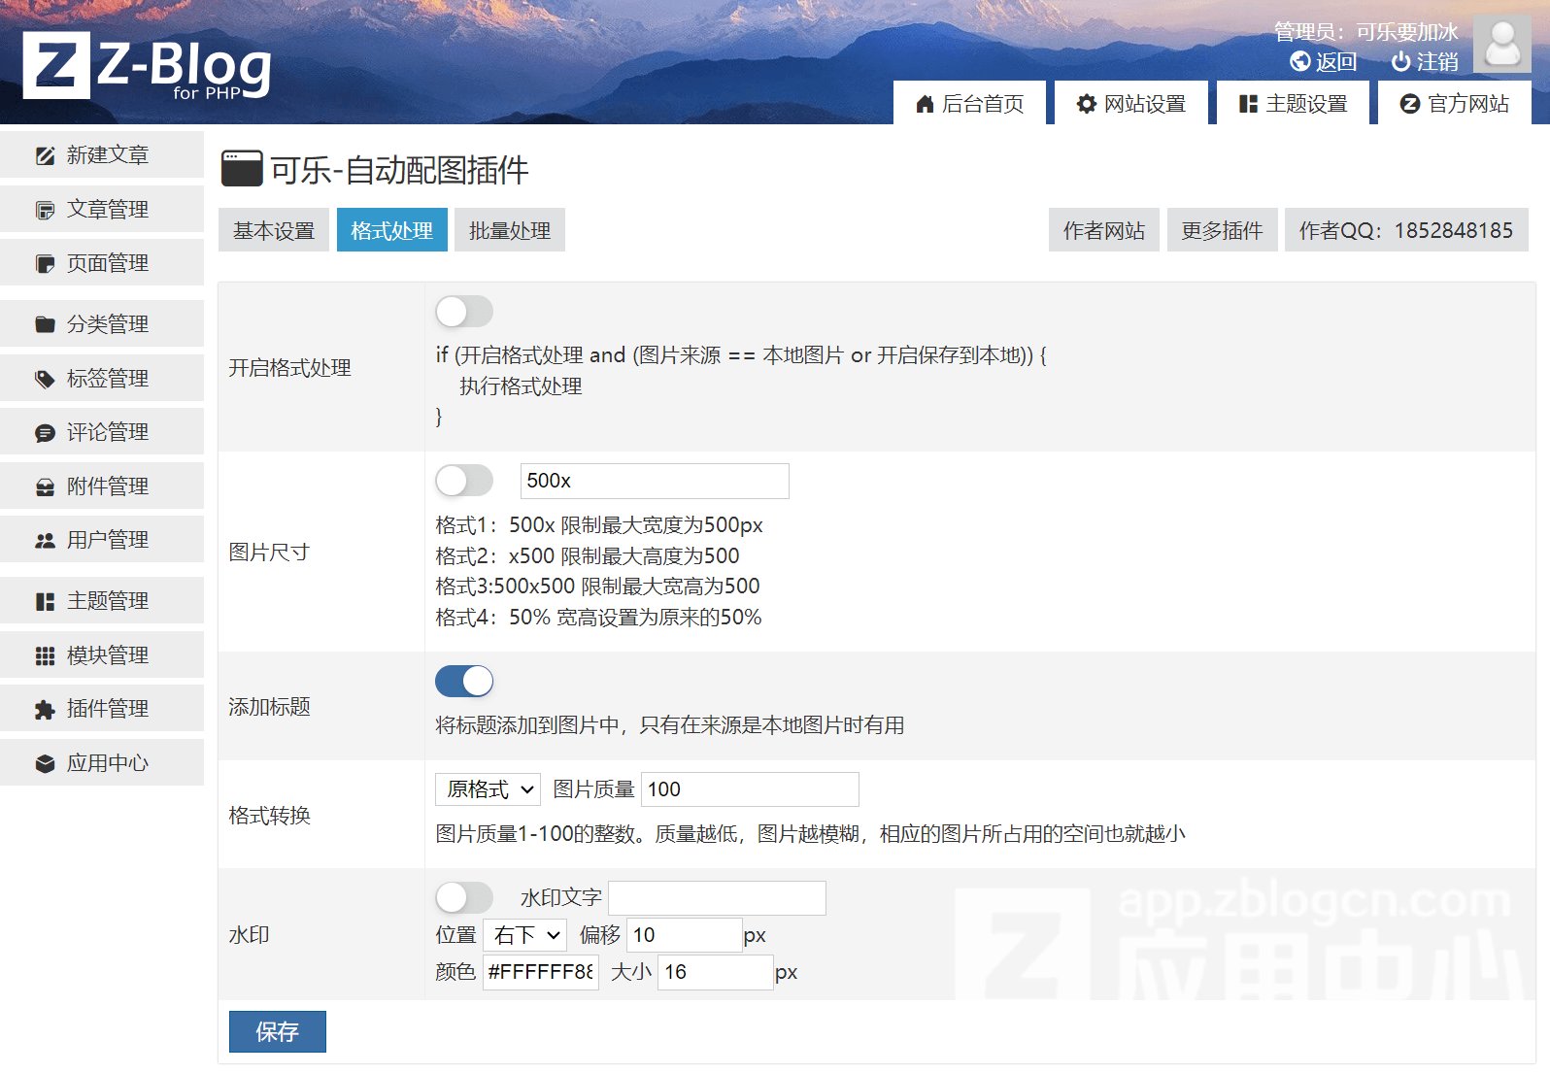
Task: Open the 右下 watermark position dropdown
Action: 524,935
